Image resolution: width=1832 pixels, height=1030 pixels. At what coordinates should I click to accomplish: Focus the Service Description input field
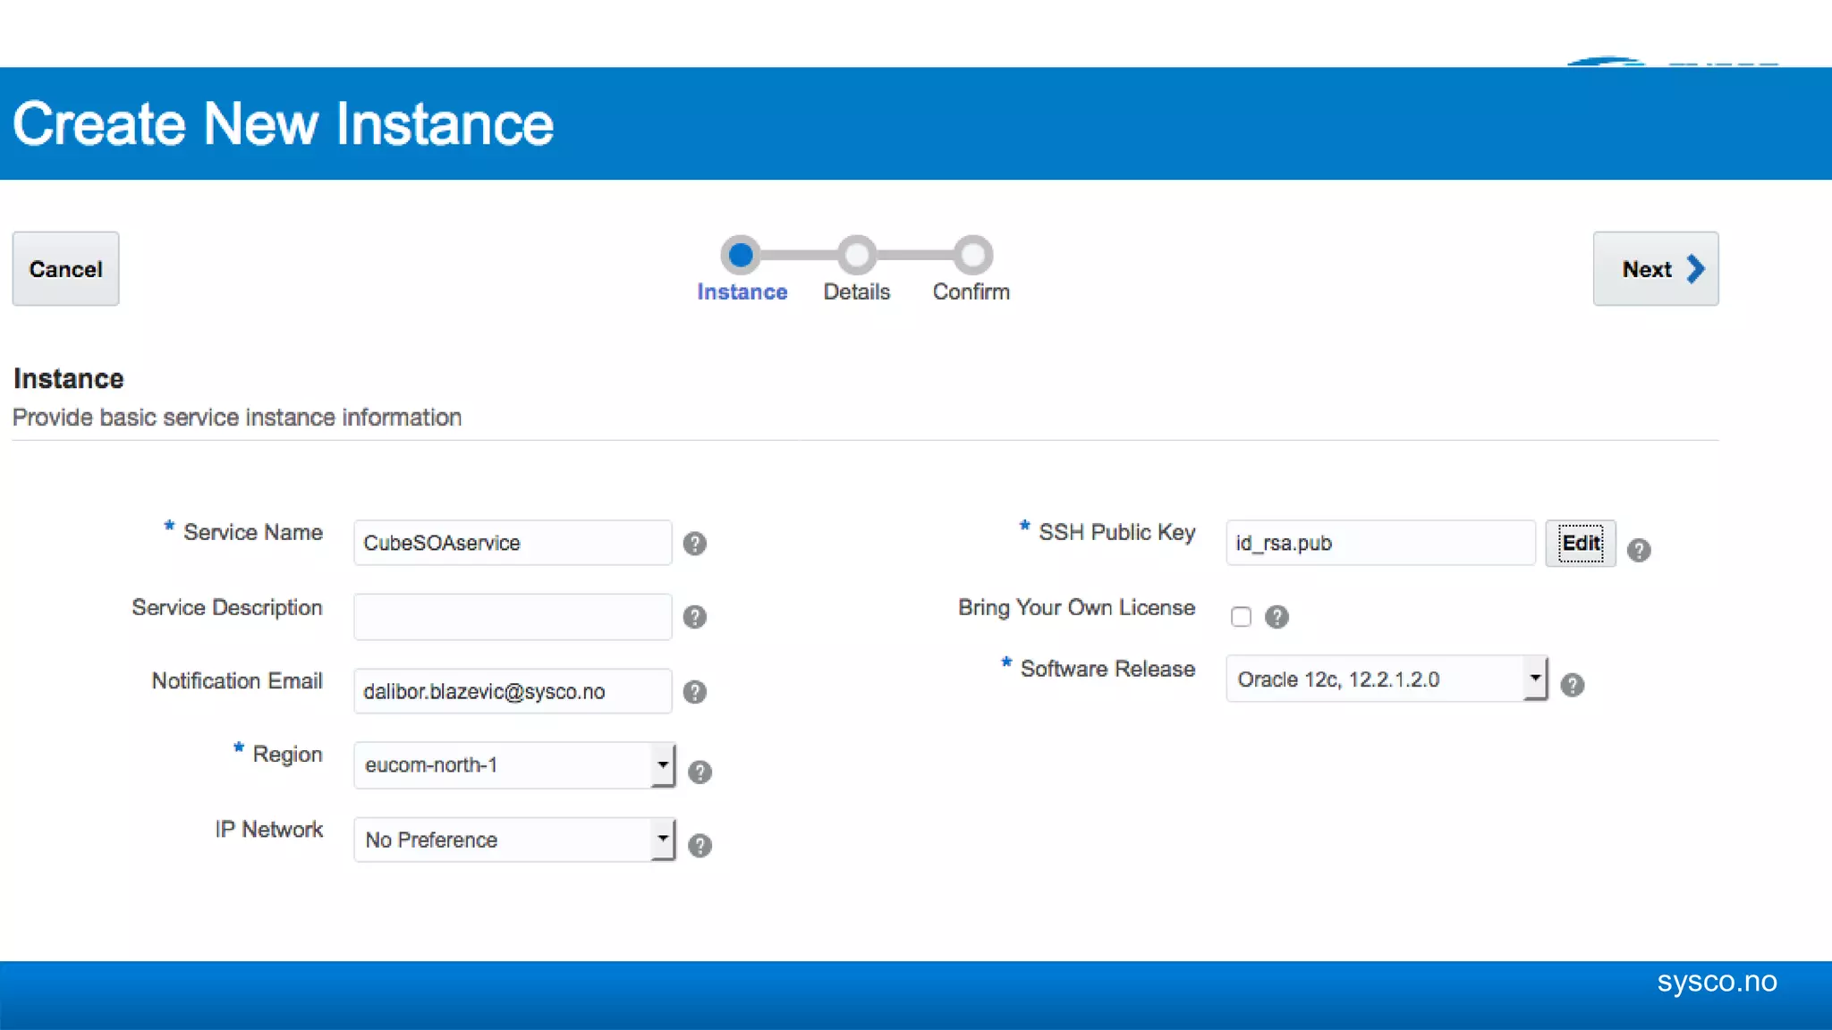513,617
